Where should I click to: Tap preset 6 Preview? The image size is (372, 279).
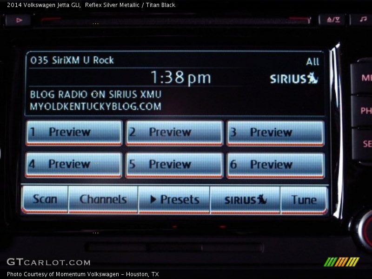coord(275,165)
